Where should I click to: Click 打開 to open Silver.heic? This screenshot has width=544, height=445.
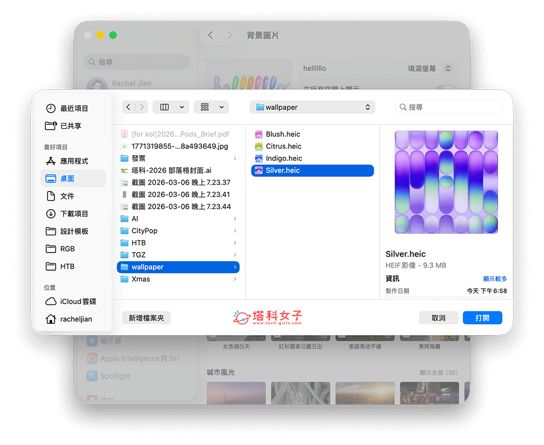tap(482, 317)
